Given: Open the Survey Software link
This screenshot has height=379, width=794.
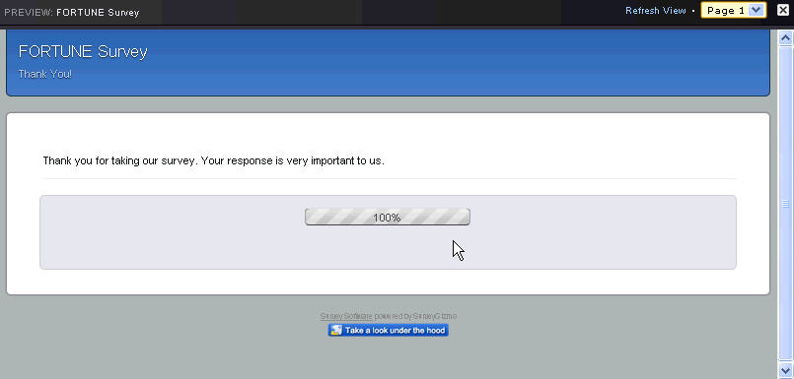Looking at the screenshot, I should tap(346, 316).
